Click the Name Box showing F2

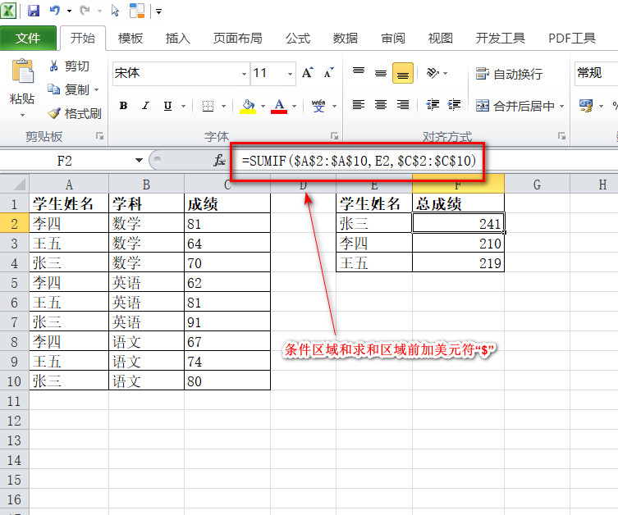65,161
